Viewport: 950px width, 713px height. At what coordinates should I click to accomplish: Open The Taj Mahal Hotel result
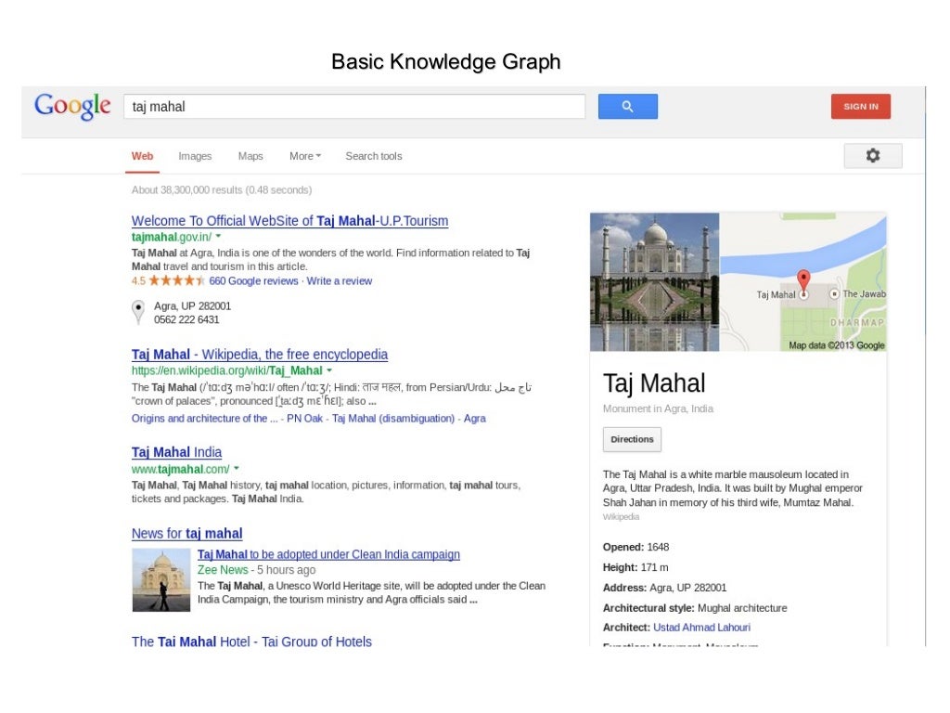point(251,642)
